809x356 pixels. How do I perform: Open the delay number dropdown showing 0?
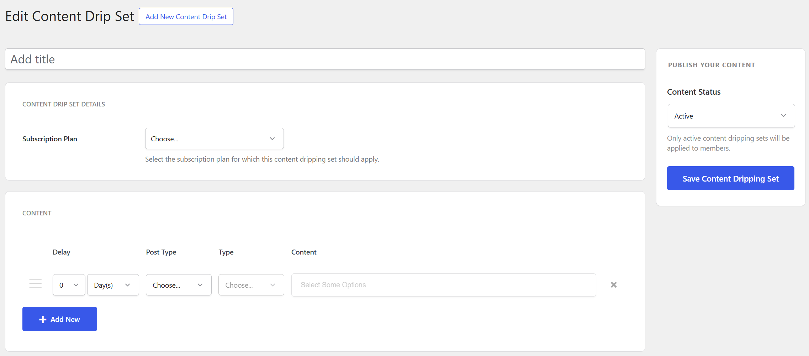click(69, 285)
